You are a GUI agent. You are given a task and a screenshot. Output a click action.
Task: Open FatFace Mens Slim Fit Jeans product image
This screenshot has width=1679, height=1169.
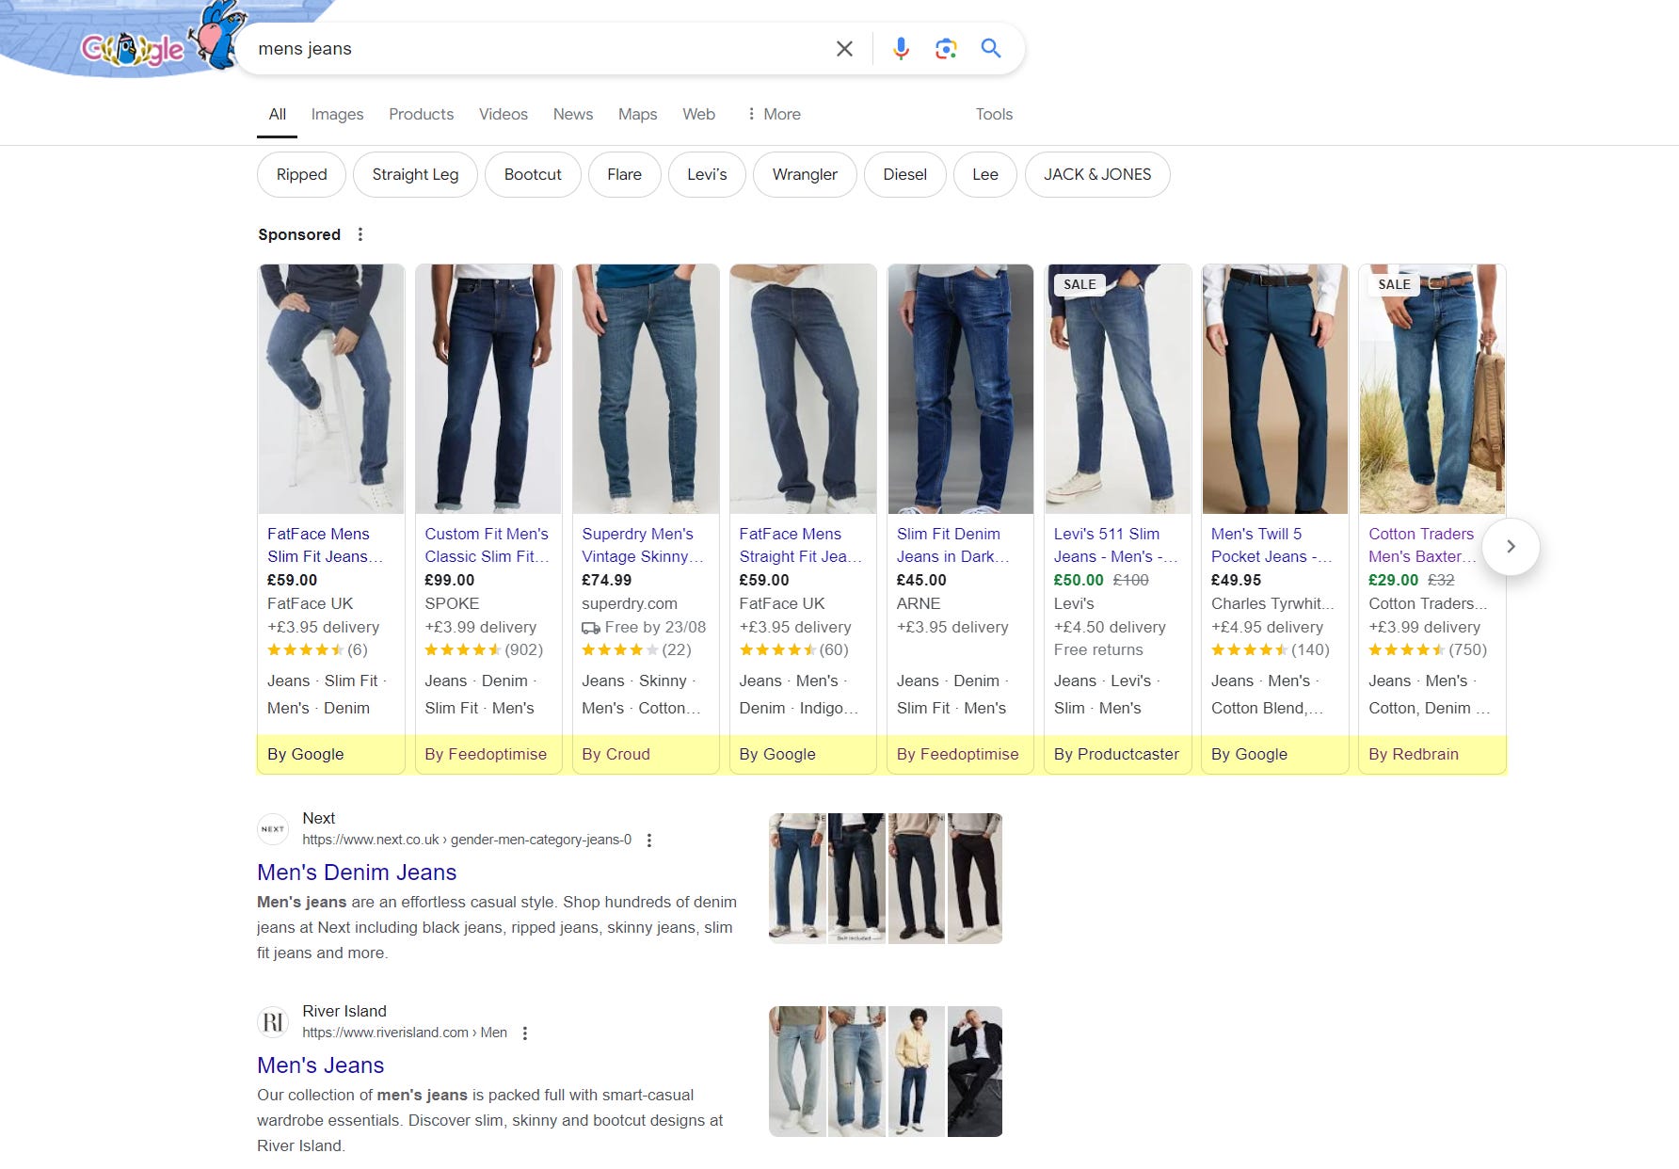[331, 389]
